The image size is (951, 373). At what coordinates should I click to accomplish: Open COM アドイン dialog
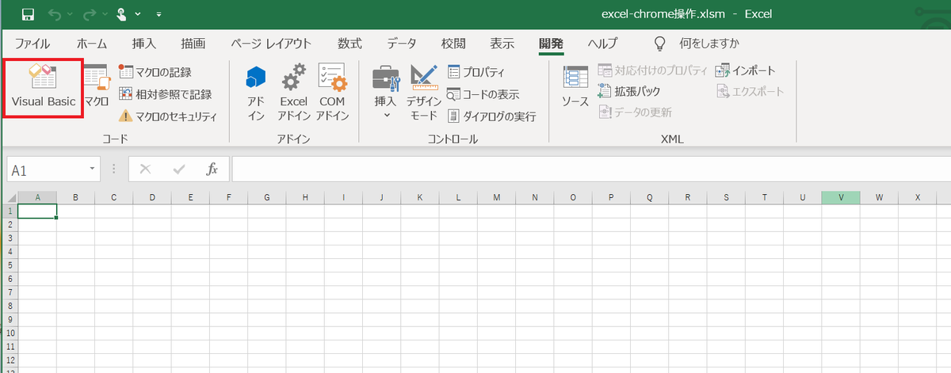click(x=332, y=92)
